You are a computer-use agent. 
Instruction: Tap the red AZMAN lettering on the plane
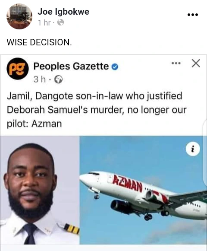coord(127,184)
